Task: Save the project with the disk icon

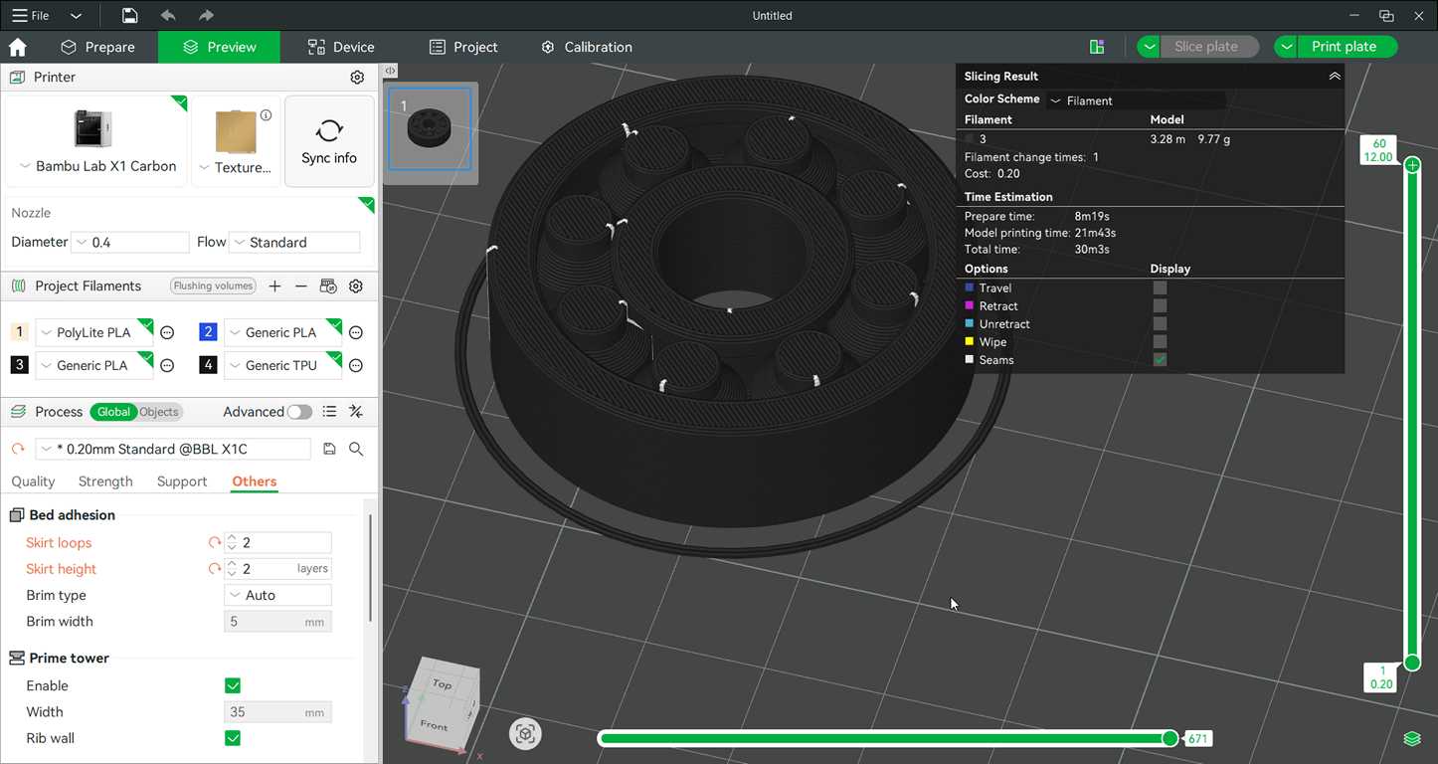Action: point(129,15)
